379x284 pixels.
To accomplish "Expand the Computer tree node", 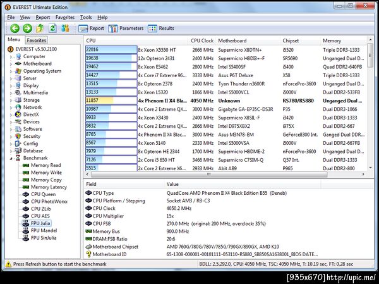I will pos(11,57).
